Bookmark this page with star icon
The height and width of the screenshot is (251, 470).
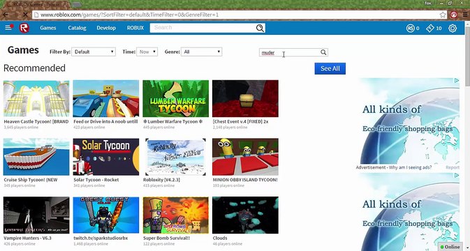click(x=443, y=15)
